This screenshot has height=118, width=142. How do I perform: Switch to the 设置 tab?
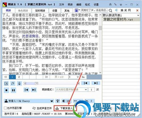click(x=55, y=10)
